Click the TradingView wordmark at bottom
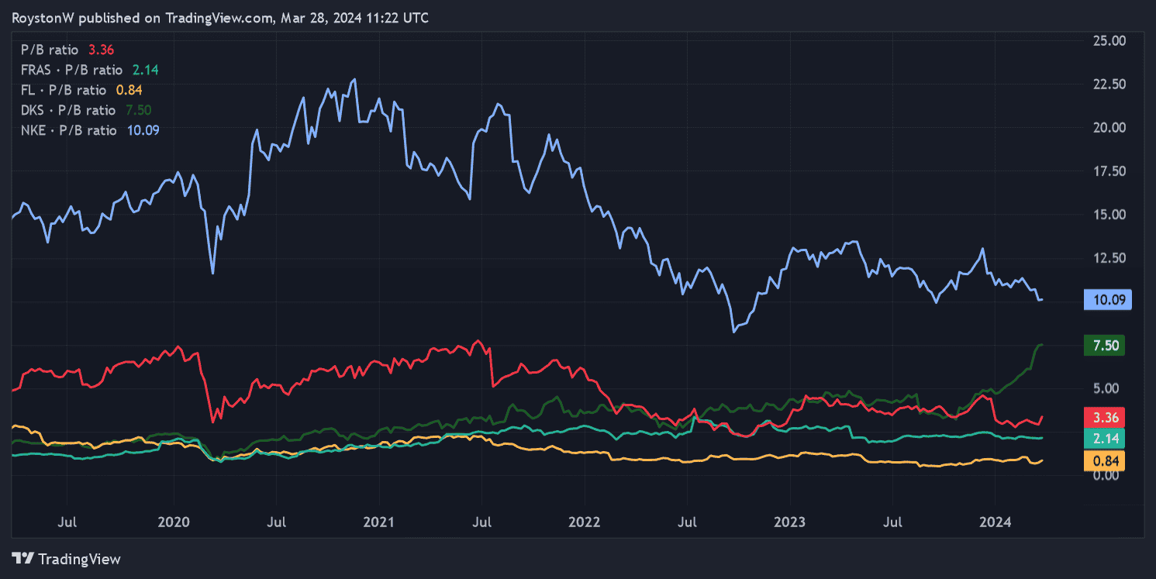 tap(80, 558)
